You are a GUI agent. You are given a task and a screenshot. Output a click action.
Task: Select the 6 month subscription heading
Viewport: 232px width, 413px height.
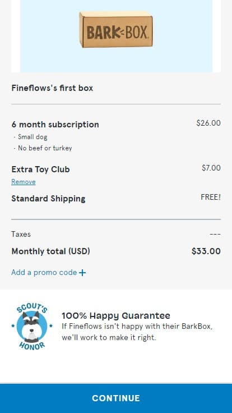[55, 125]
